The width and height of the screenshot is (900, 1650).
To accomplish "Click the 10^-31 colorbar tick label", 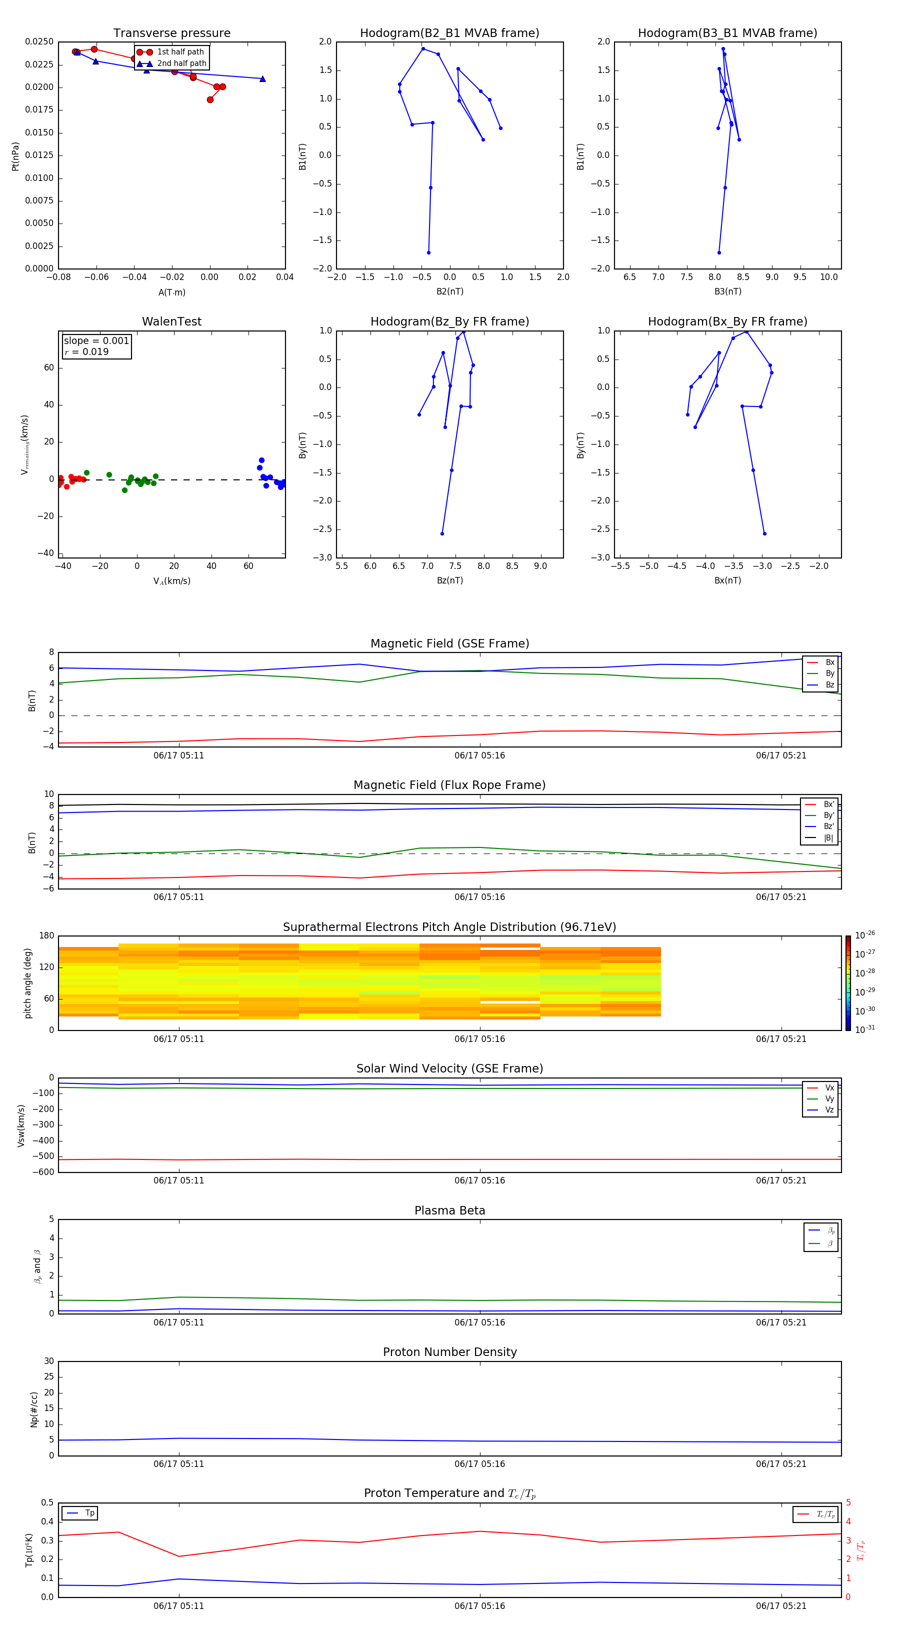I will (x=865, y=1029).
